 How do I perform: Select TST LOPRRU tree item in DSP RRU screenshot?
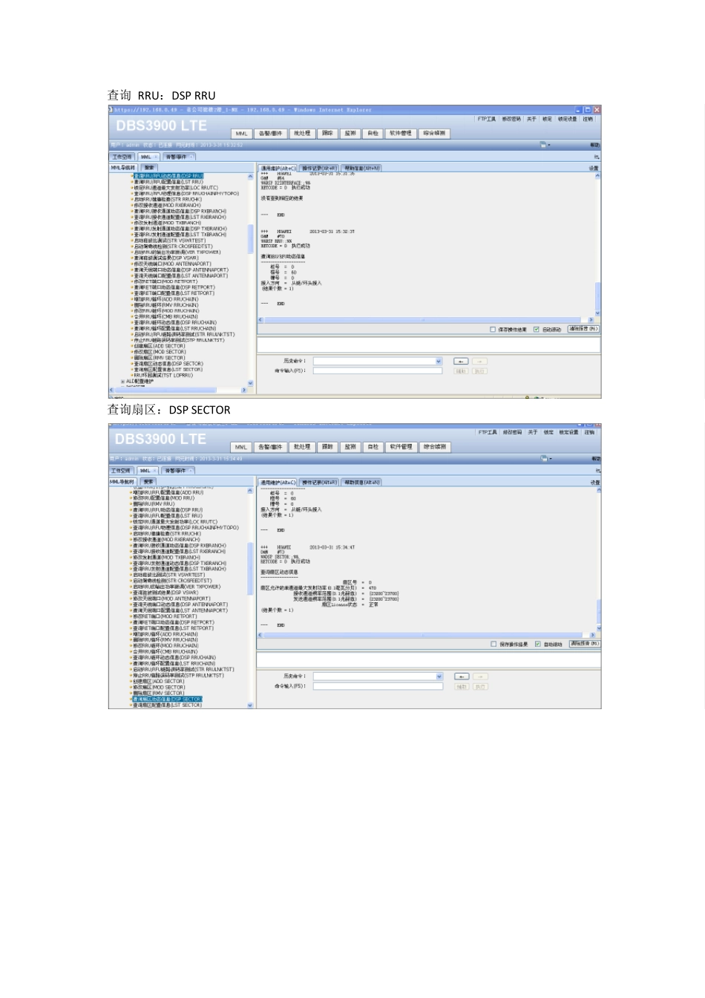pyautogui.click(x=163, y=376)
